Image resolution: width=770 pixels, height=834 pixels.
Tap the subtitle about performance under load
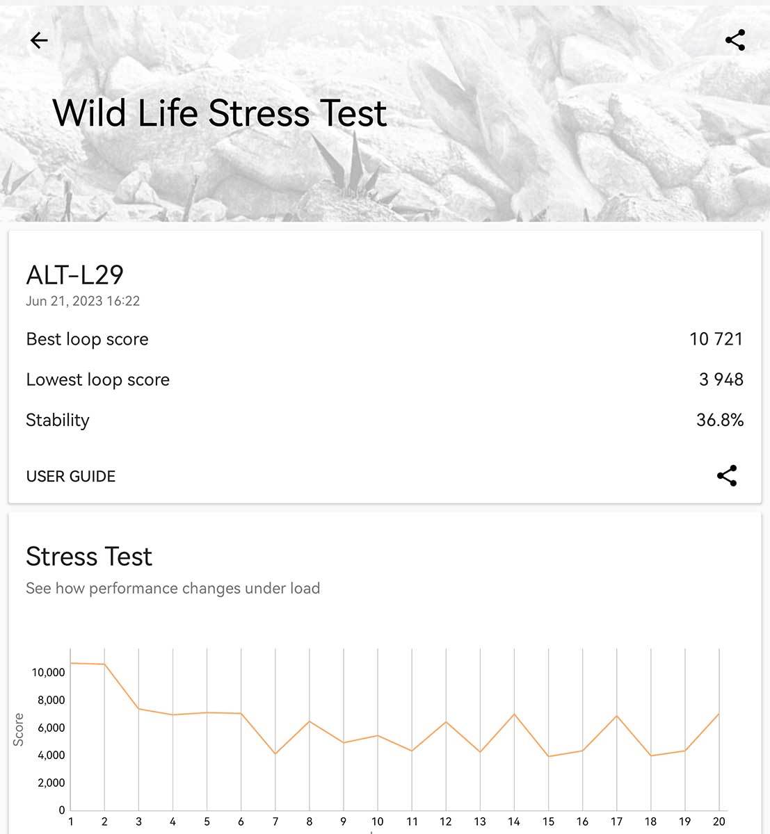click(x=173, y=588)
